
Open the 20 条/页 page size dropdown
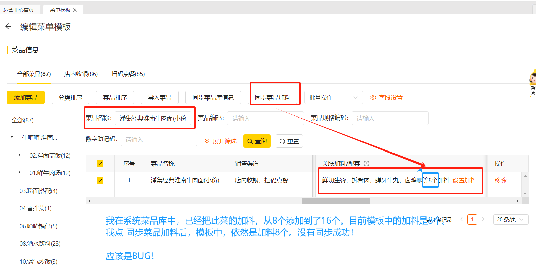(x=510, y=220)
